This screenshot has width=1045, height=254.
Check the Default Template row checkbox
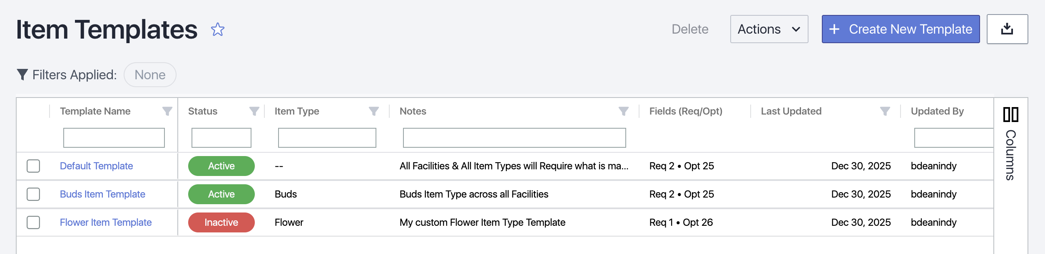point(33,166)
